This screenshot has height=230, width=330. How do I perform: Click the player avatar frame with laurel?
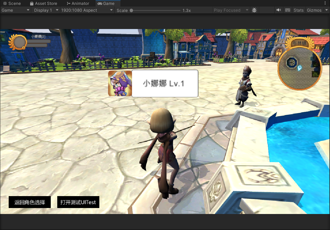[19, 42]
